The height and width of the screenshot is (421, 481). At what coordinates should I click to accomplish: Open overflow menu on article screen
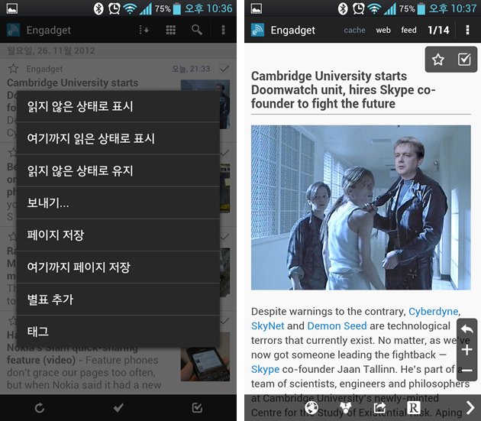467,30
